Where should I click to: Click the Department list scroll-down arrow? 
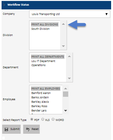[69, 78]
